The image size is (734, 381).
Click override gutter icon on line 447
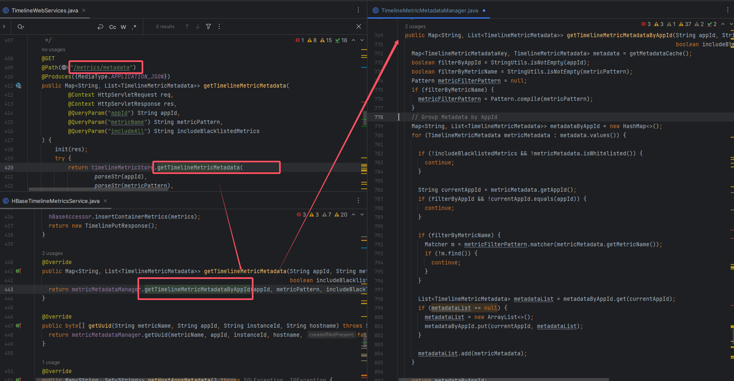click(x=19, y=326)
